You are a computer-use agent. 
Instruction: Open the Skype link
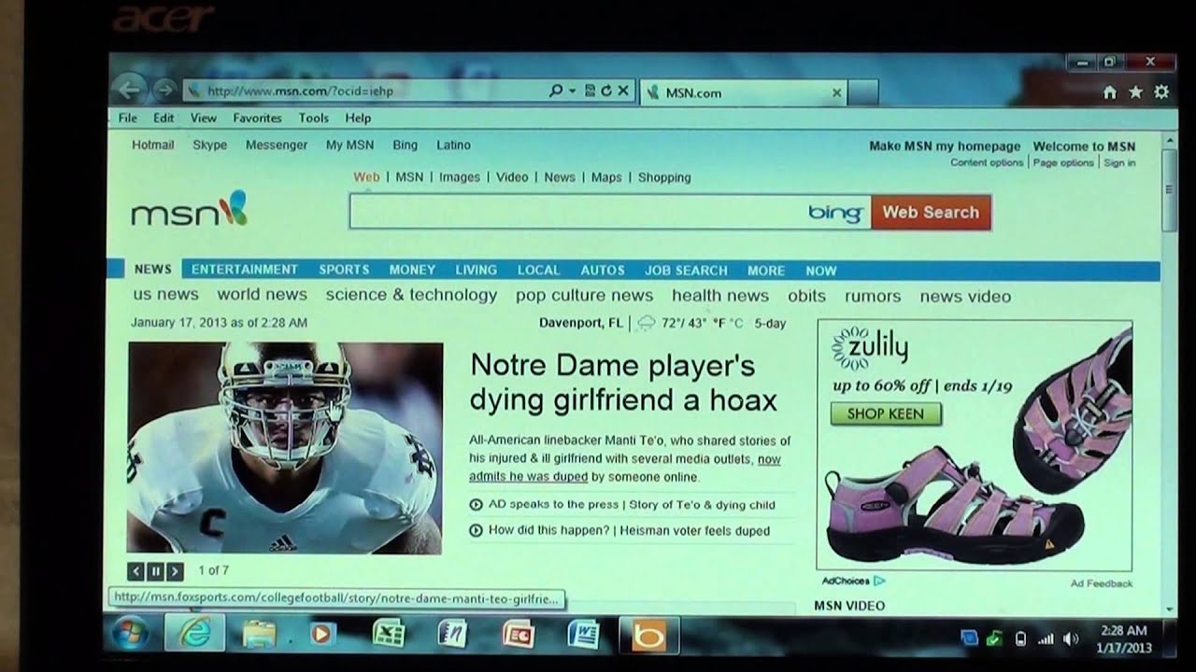point(209,145)
